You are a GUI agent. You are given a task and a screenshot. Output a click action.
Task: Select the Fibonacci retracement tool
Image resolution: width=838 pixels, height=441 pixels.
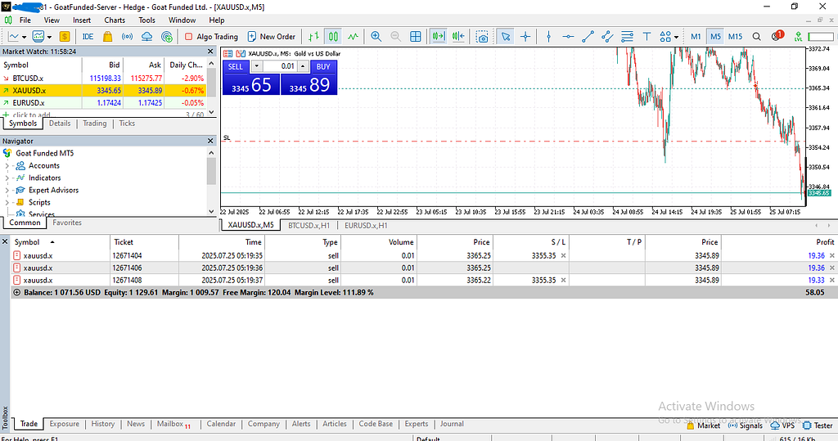point(627,36)
